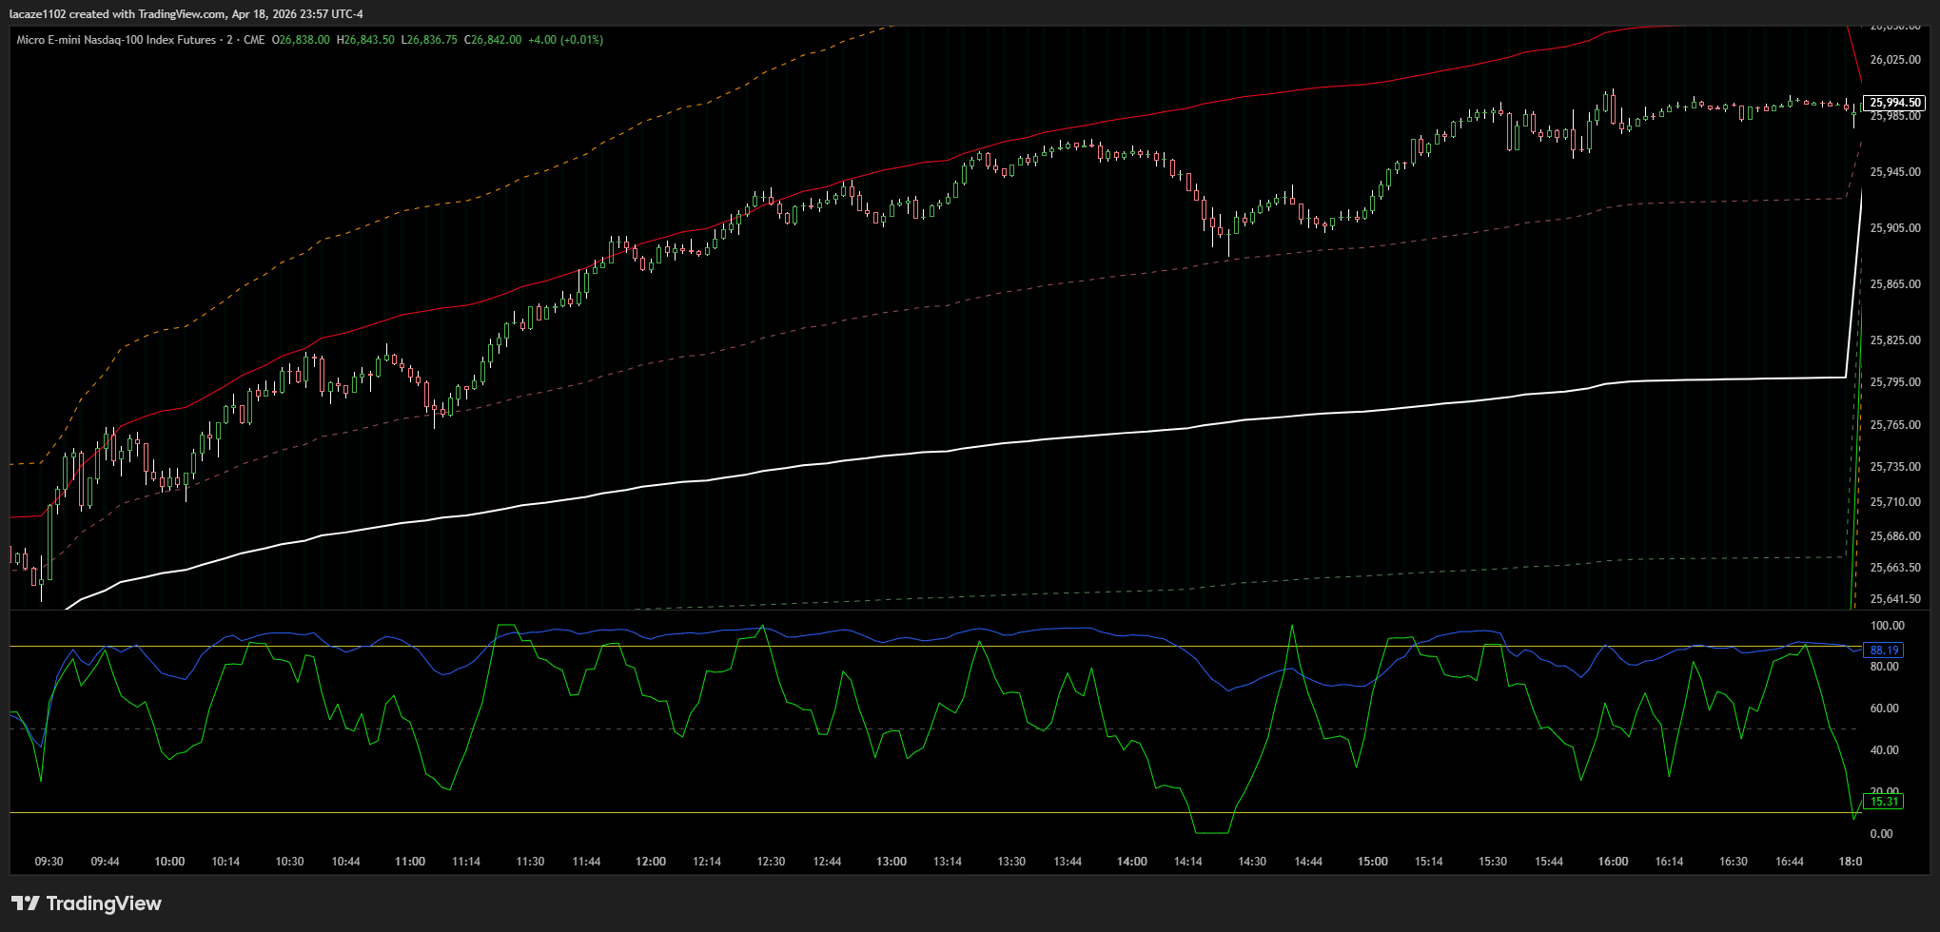Screen dimensions: 1940x932
Task: Click the blue oscillator value label 88.19
Action: (1884, 650)
